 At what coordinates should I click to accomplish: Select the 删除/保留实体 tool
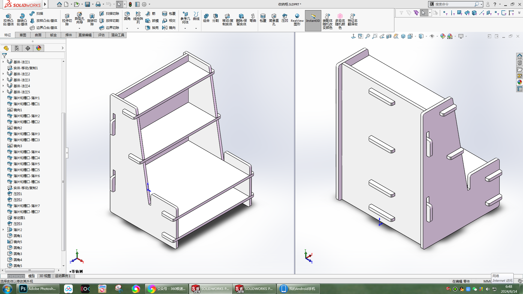tap(241, 20)
